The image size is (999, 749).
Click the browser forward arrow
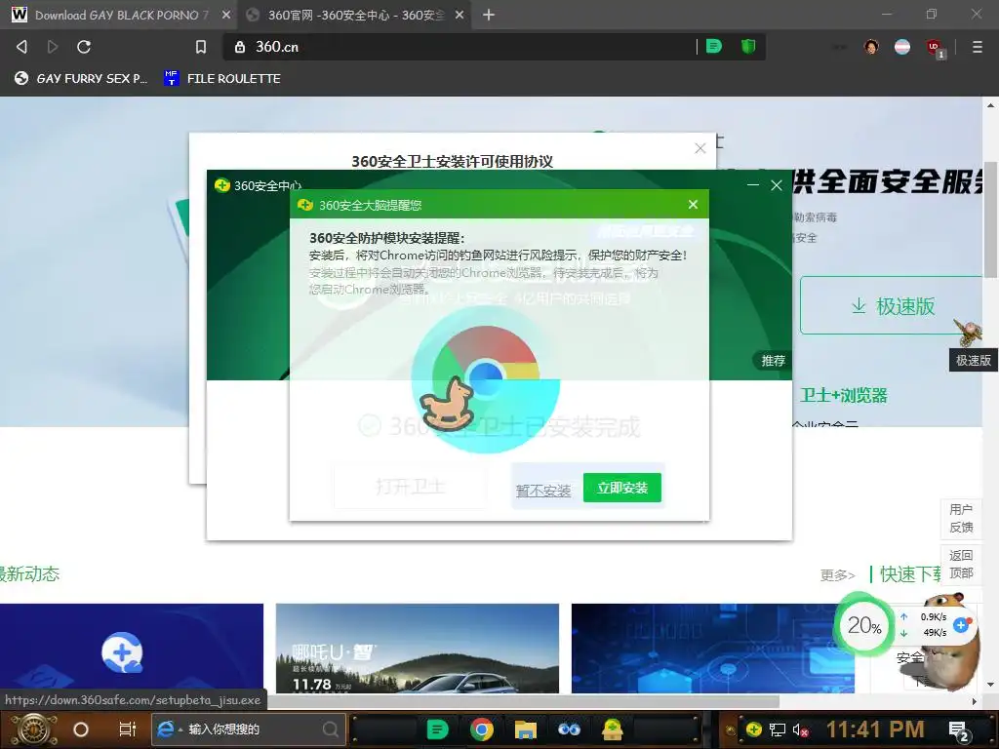click(53, 47)
